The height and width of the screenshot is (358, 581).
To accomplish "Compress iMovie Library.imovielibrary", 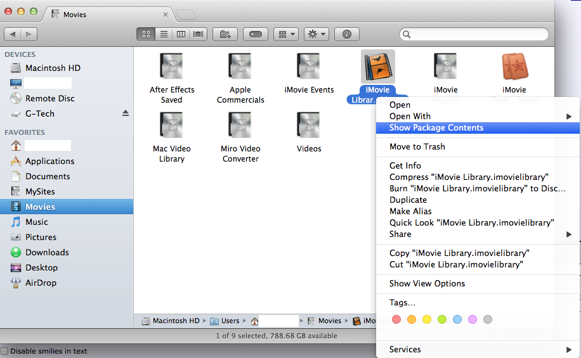I will click(478, 177).
